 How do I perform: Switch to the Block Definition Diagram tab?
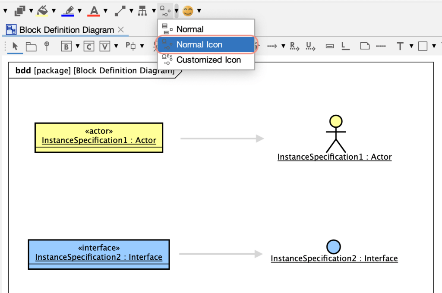pyautogui.click(x=65, y=30)
